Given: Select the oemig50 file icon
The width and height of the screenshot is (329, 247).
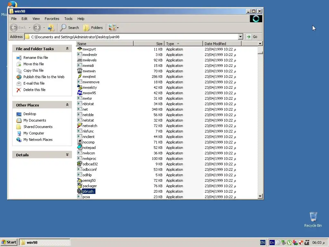Looking at the screenshot, I should [80, 180].
